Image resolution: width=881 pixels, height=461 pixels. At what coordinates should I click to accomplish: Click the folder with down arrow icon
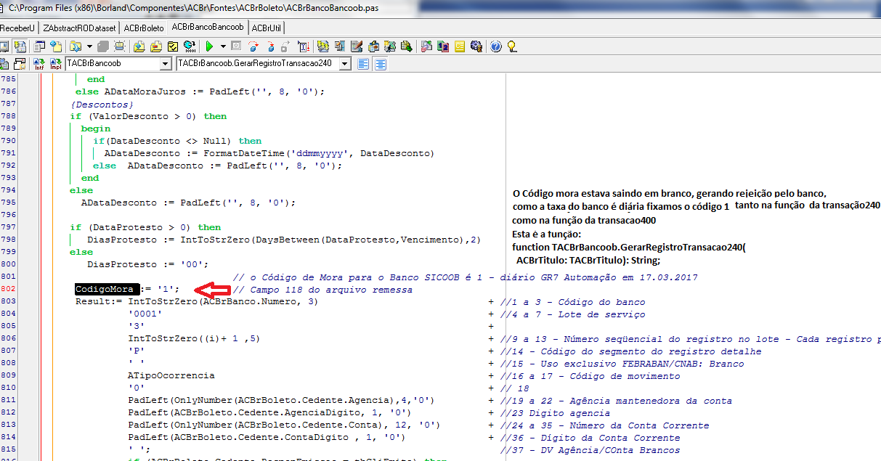pyautogui.click(x=155, y=46)
